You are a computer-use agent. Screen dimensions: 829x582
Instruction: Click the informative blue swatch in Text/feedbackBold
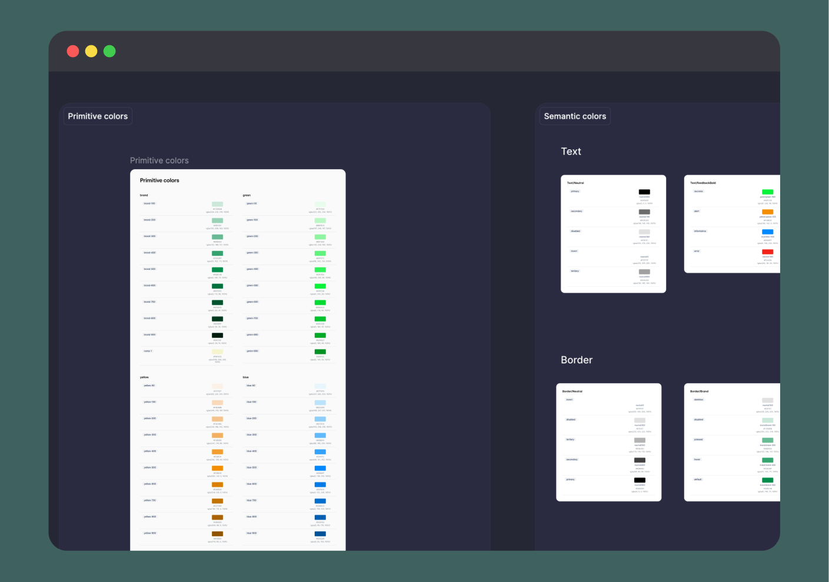click(768, 232)
